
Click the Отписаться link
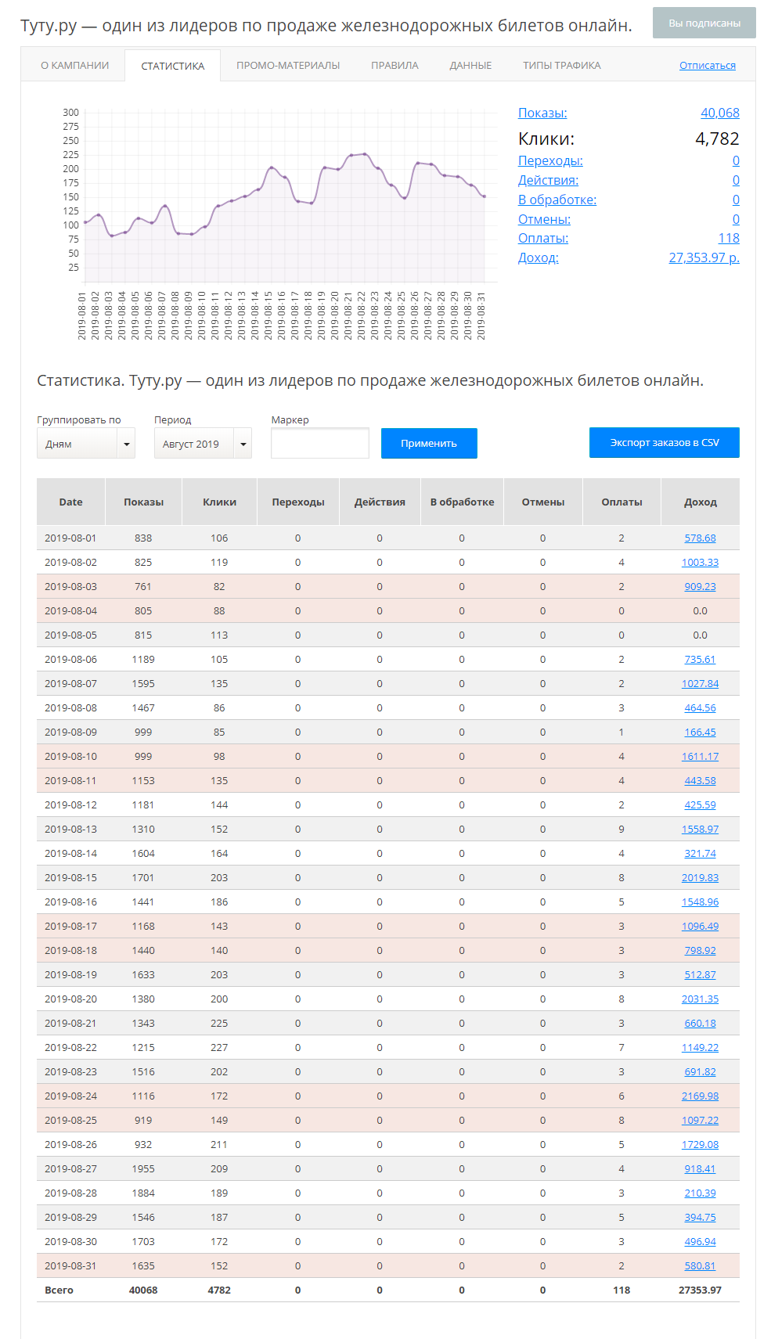click(x=707, y=66)
